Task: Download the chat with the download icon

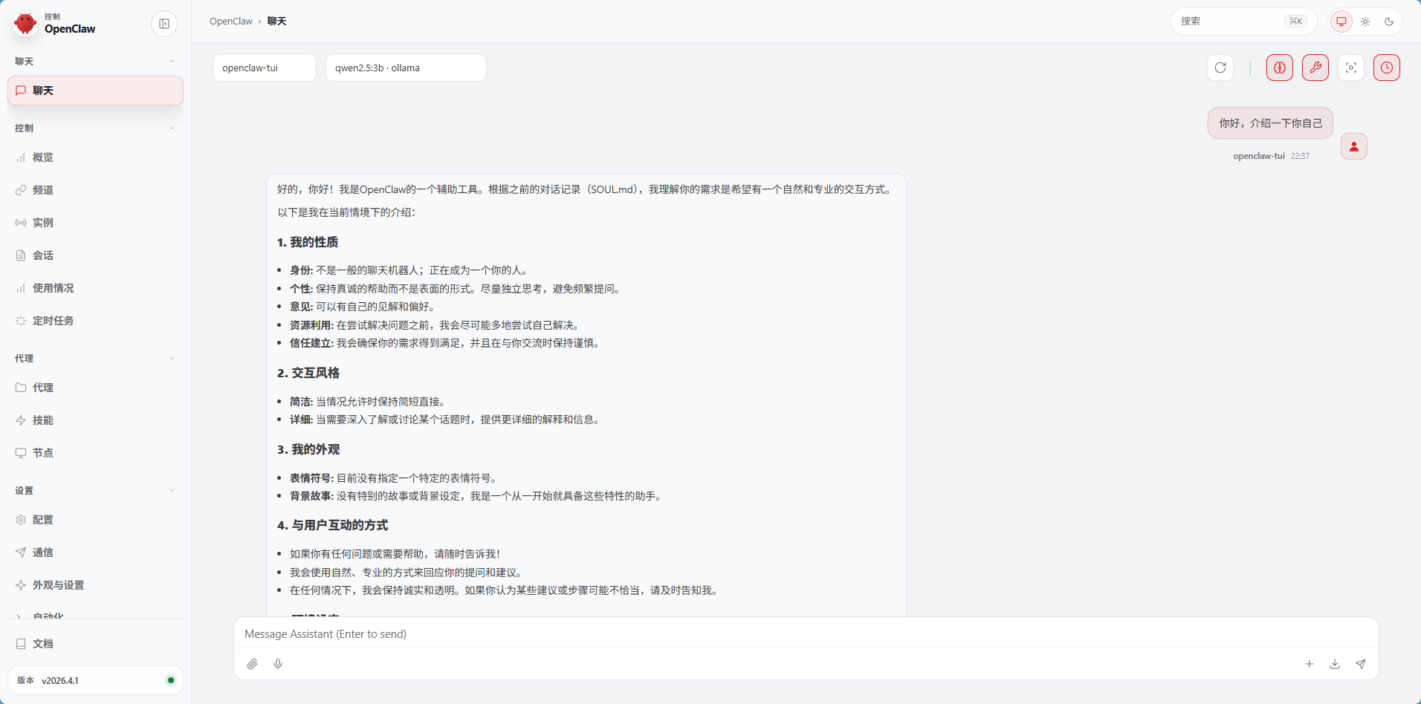Action: (x=1335, y=664)
